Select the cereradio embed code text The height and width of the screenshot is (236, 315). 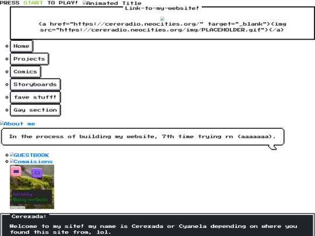pyautogui.click(x=162, y=27)
